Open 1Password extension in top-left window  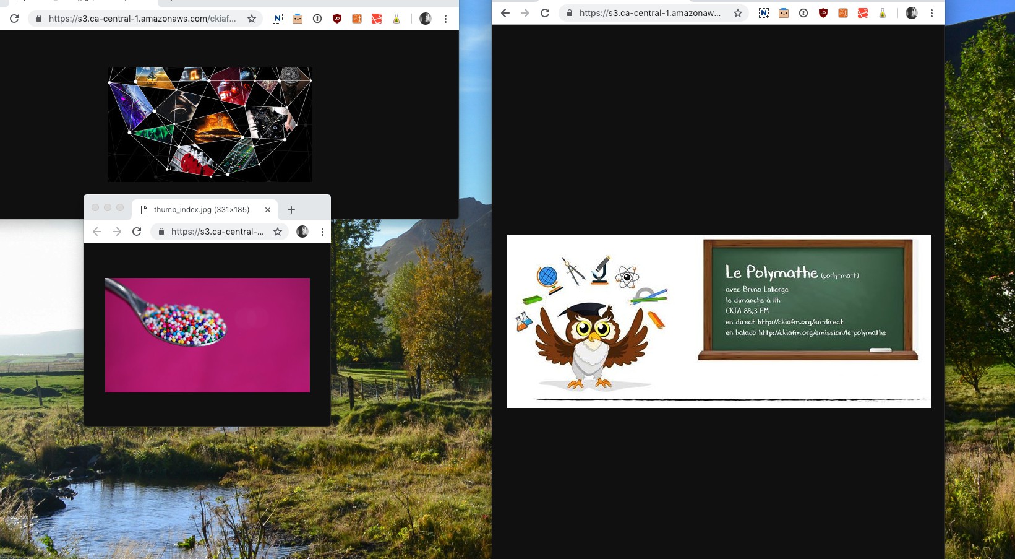[x=317, y=19]
